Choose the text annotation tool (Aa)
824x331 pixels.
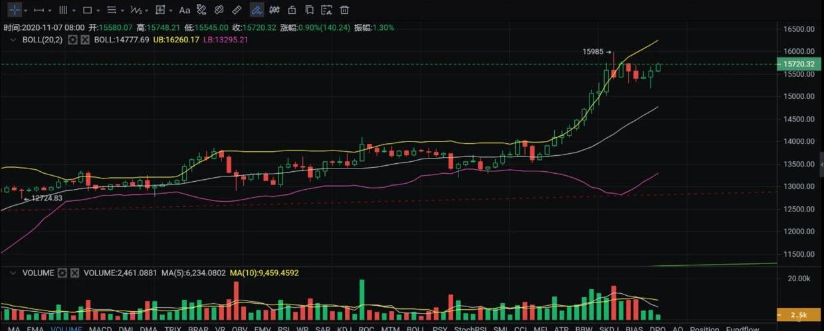pos(185,10)
